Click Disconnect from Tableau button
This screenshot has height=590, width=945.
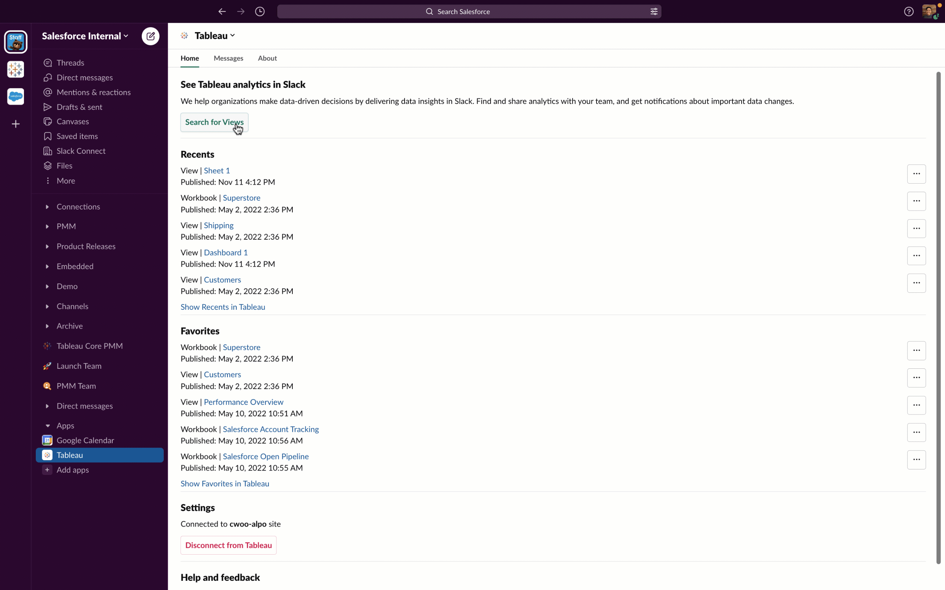[x=228, y=545]
